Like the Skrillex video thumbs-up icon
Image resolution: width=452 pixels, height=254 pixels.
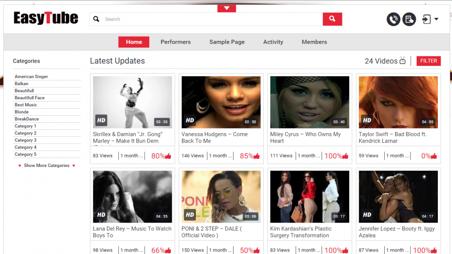click(168, 156)
